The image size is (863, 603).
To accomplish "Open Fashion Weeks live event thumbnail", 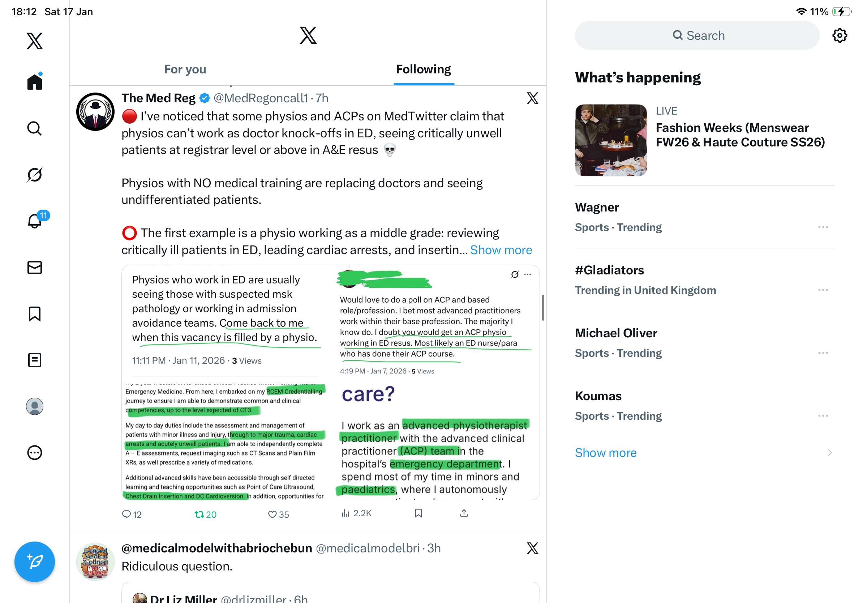I will coord(611,140).
